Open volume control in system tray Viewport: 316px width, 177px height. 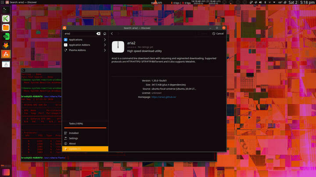point(260,3)
